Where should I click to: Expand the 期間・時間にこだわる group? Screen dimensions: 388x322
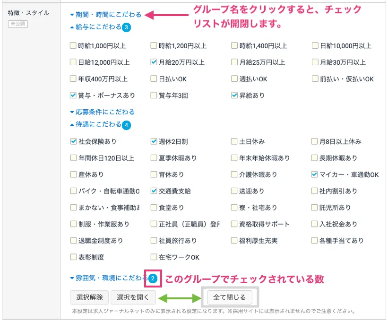(x=105, y=15)
